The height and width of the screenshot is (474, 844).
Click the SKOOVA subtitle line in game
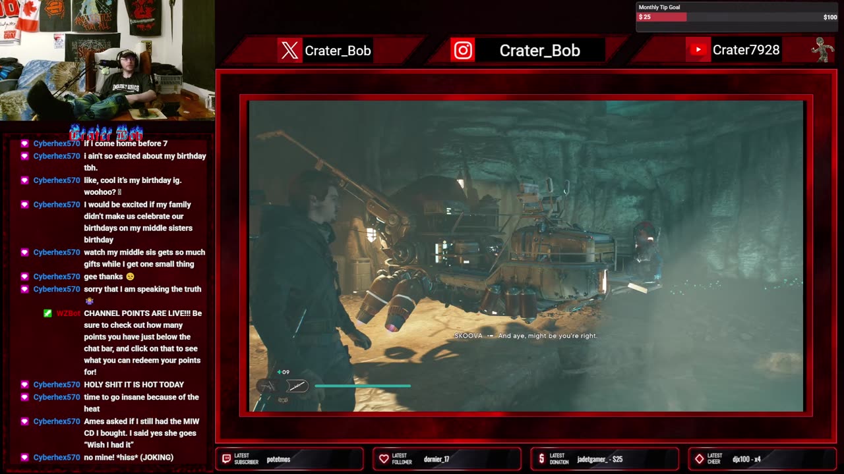pos(525,336)
